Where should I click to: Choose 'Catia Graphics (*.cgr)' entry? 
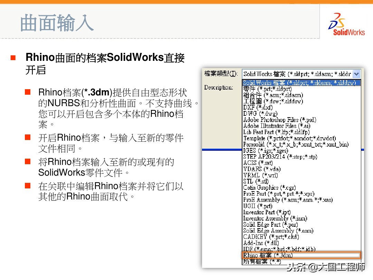pyautogui.click(x=302, y=188)
